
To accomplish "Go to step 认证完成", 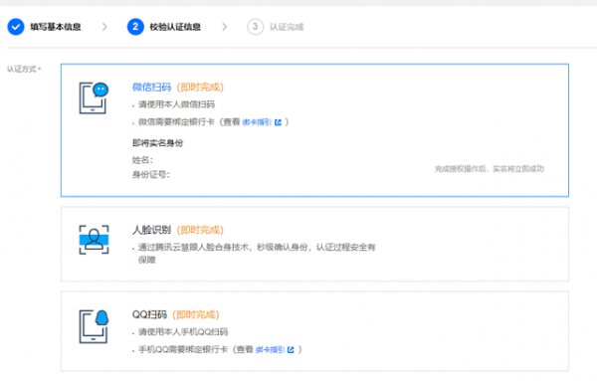I will pos(287,27).
